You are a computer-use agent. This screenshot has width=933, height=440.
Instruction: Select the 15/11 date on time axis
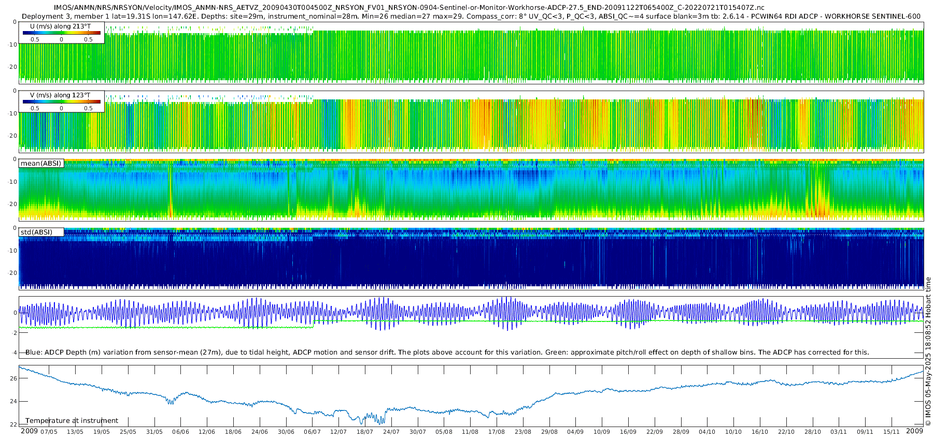click(x=891, y=432)
